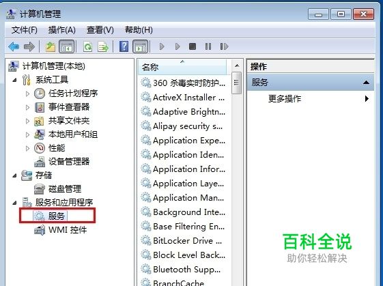Click the 性能 monitor icon
The image size is (383, 286).
[40, 148]
